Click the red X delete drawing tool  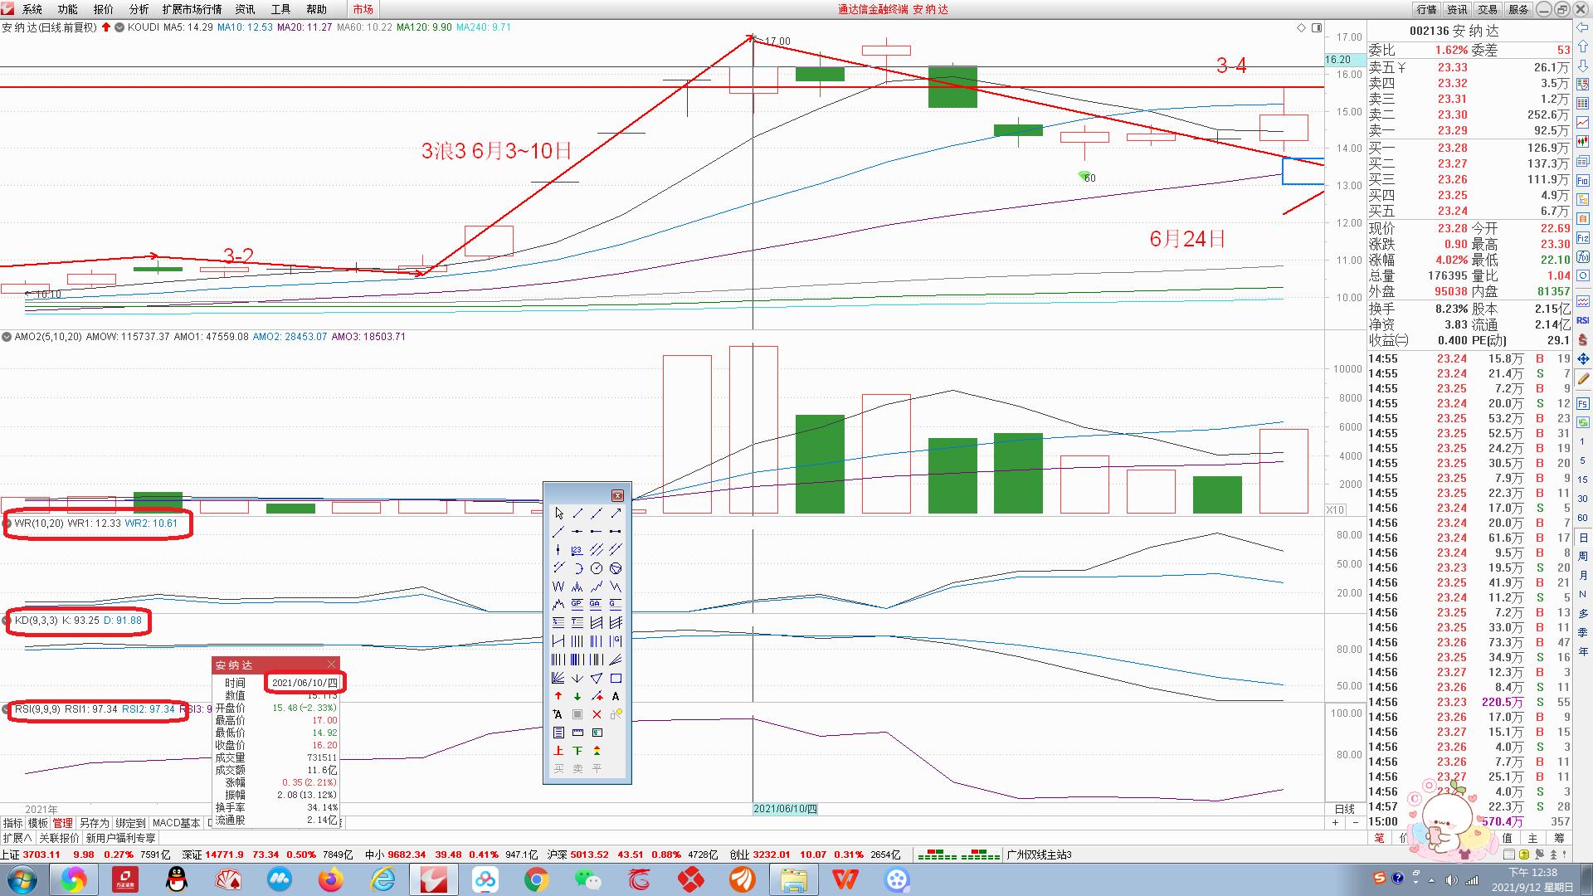click(597, 714)
